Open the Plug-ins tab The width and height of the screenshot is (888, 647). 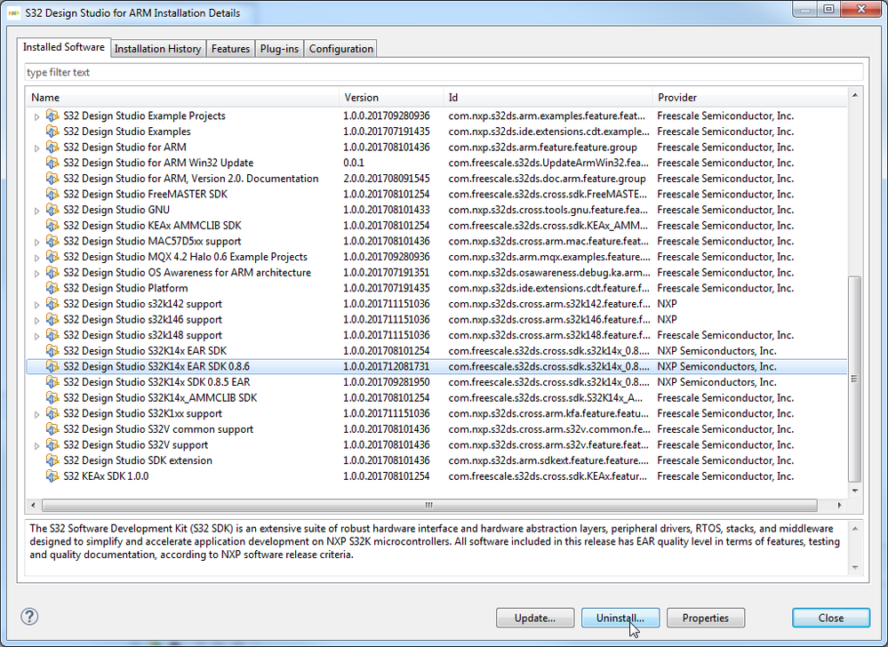pos(279,49)
